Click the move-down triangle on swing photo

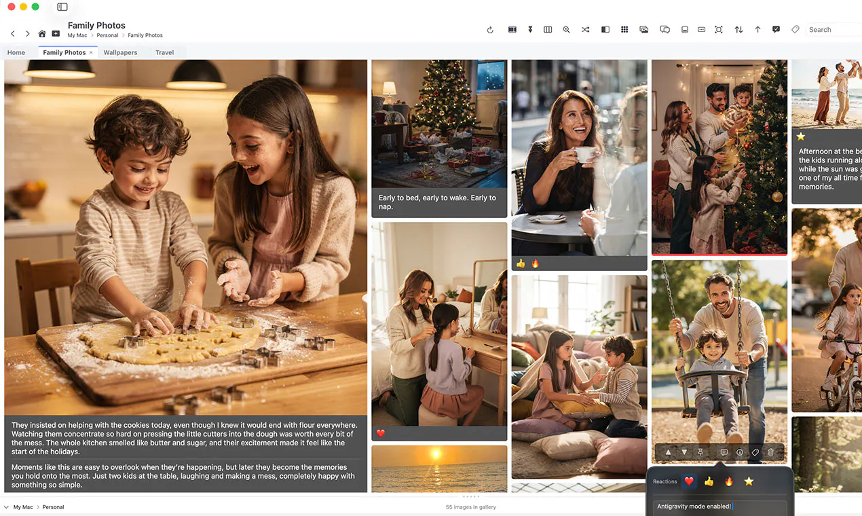(x=684, y=452)
